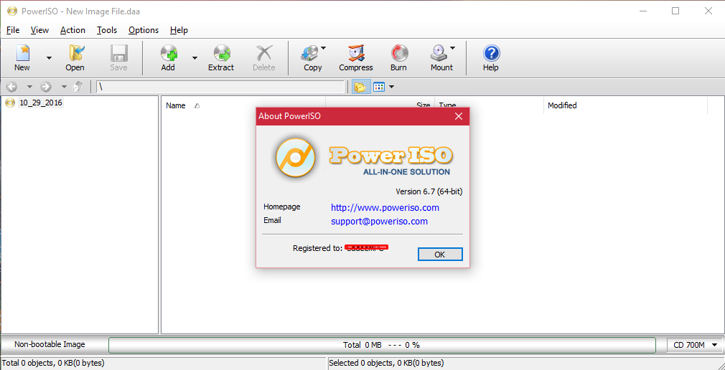Expand the Copy dropdown arrow
The height and width of the screenshot is (370, 725).
point(324,47)
